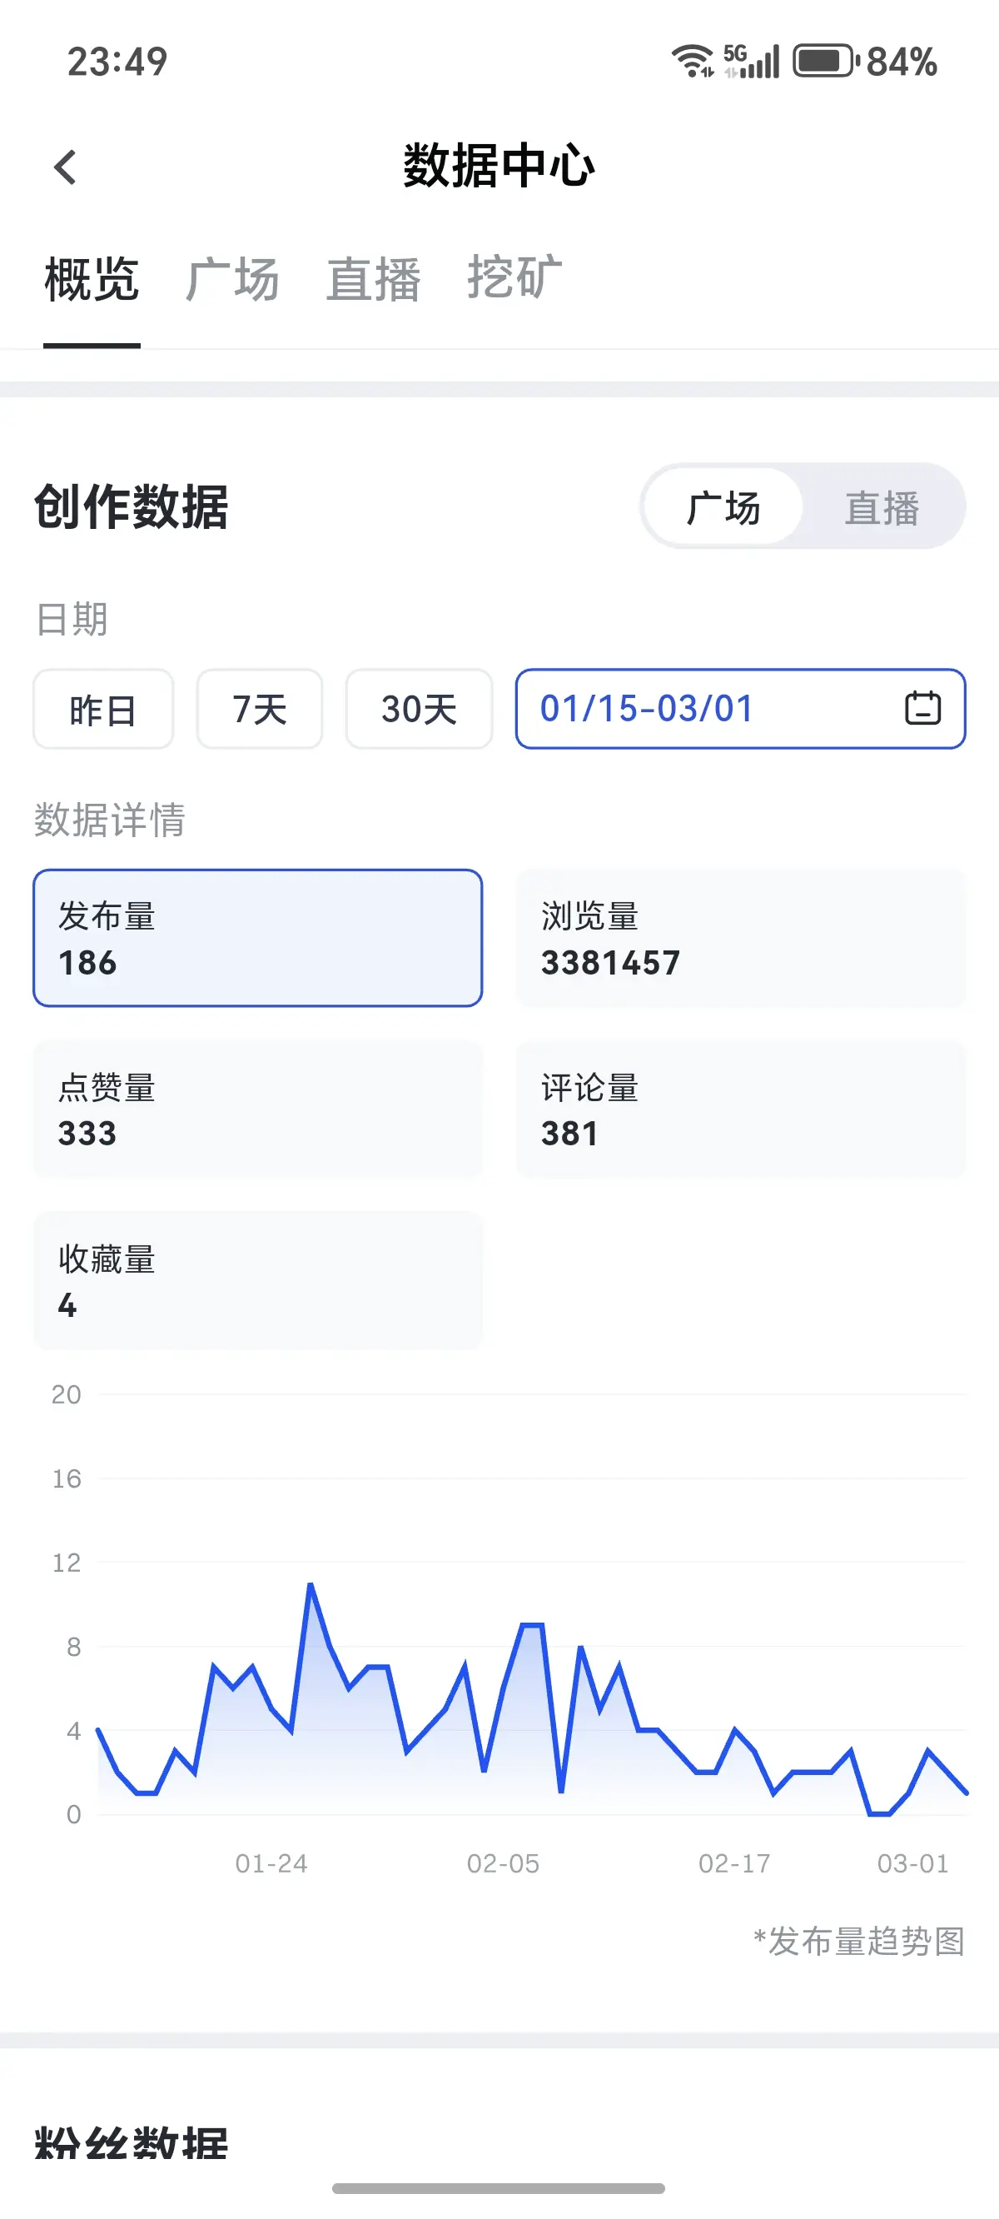Open the calendar icon in date range
This screenshot has width=999, height=2219.
922,708
